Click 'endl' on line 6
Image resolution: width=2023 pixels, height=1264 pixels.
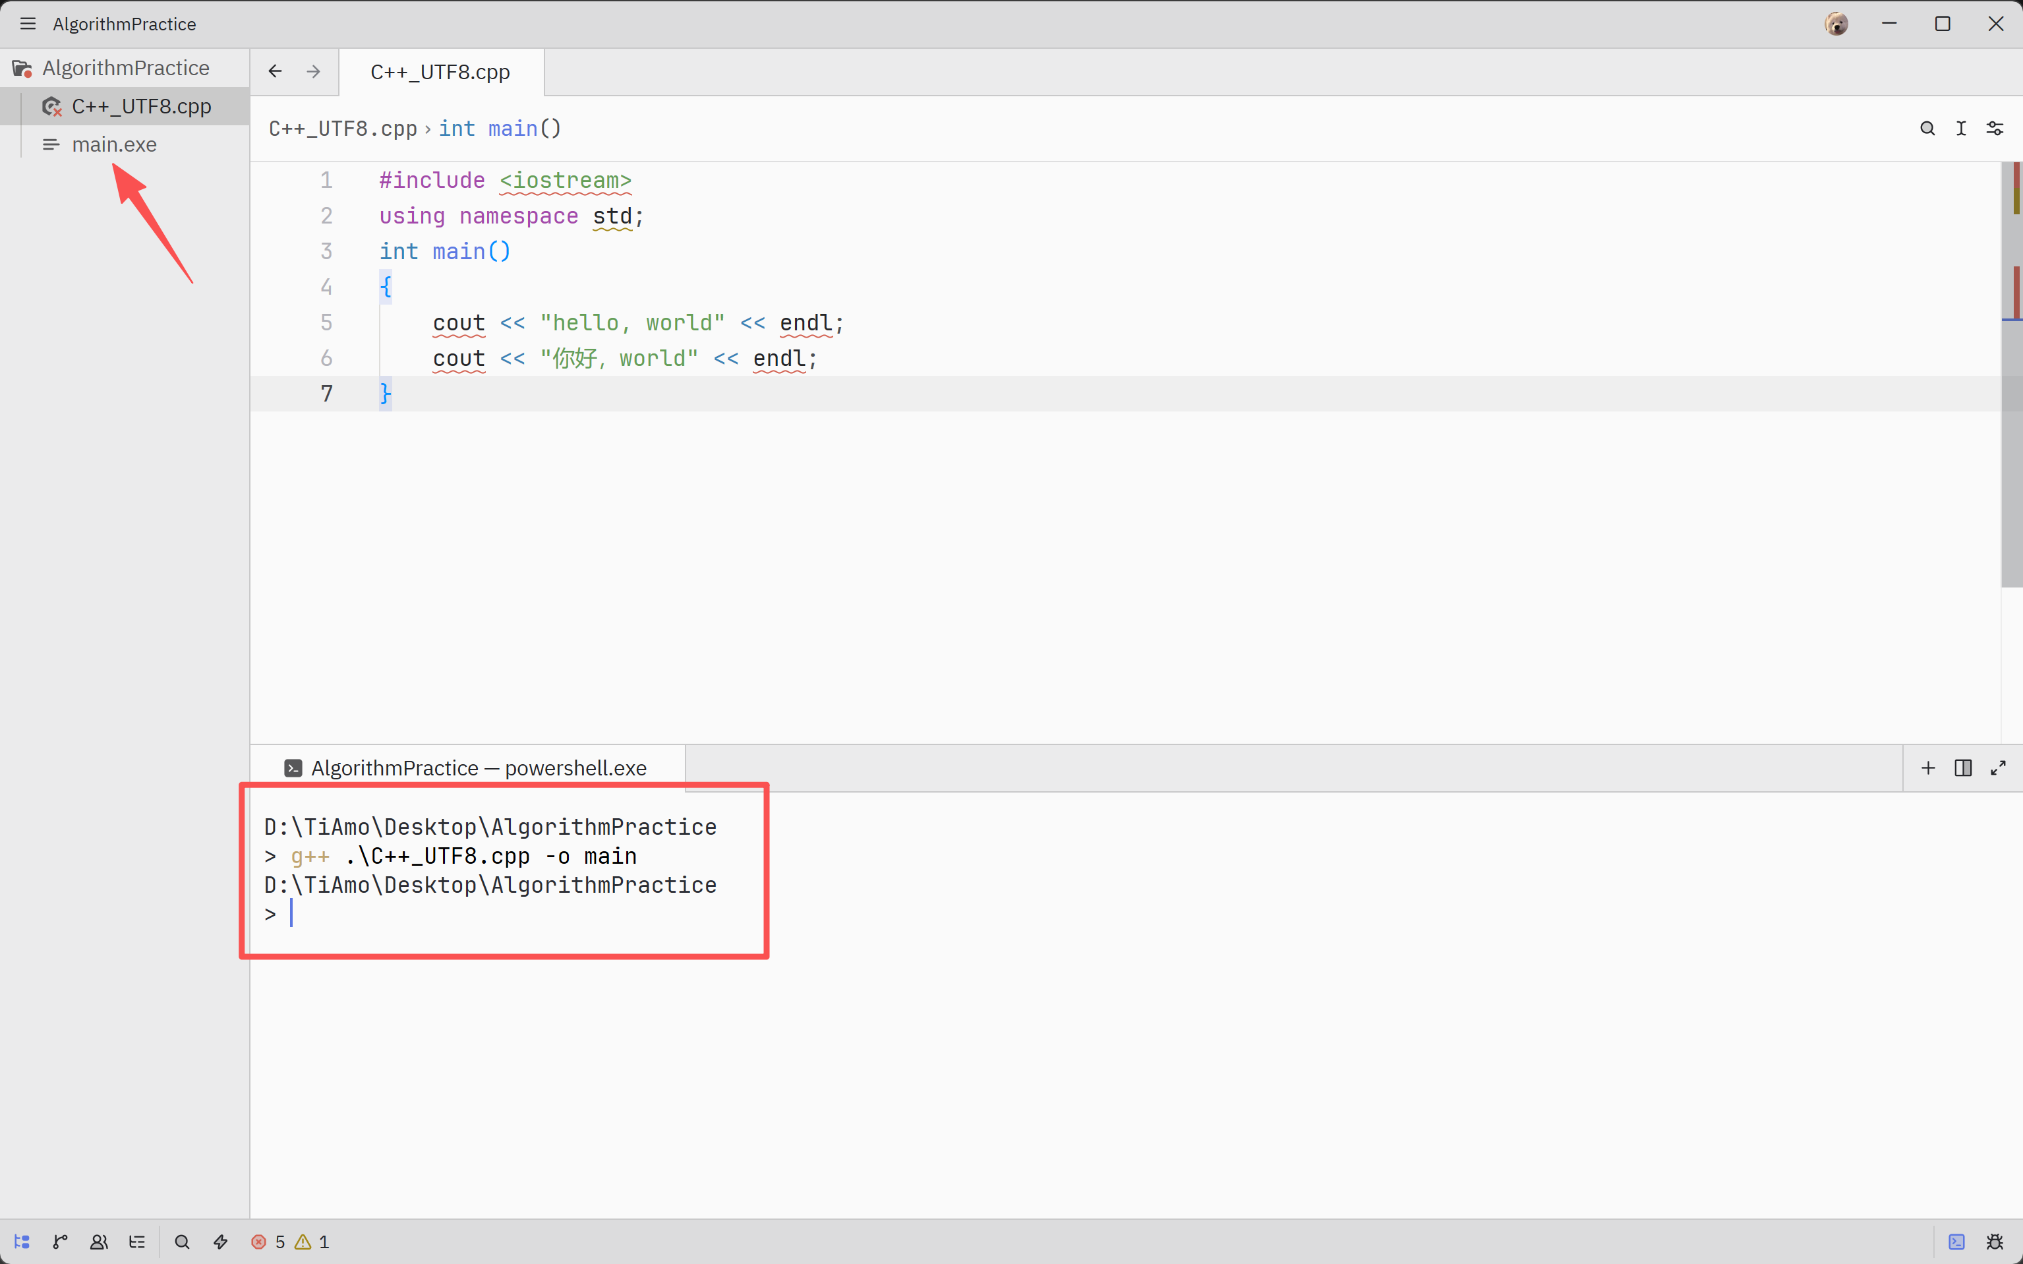coord(778,359)
